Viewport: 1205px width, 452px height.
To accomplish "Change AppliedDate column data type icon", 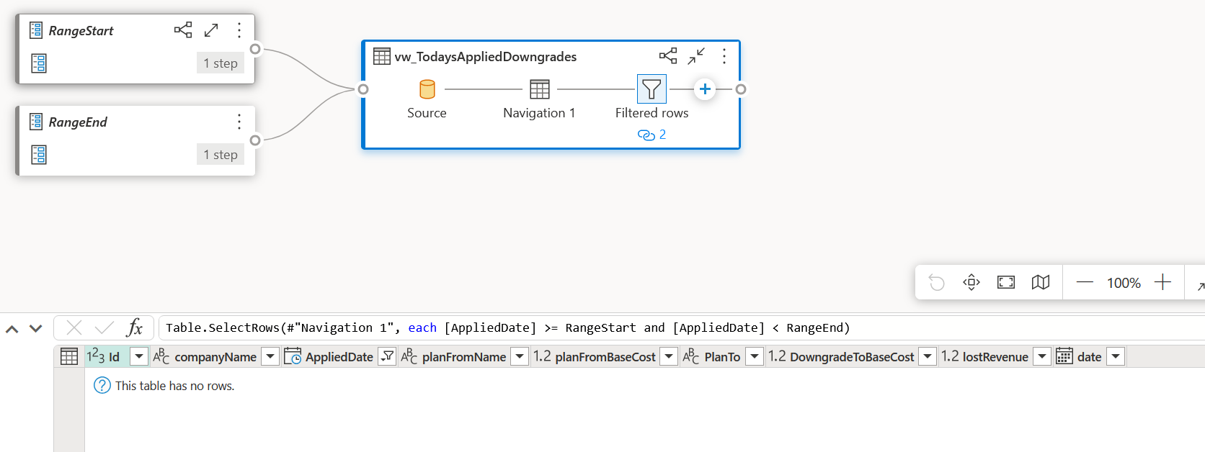I will (293, 356).
